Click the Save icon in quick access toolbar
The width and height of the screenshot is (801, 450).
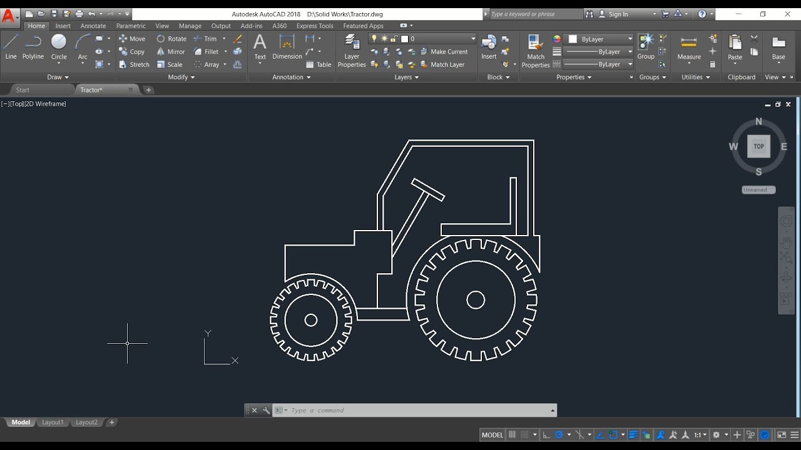click(54, 14)
